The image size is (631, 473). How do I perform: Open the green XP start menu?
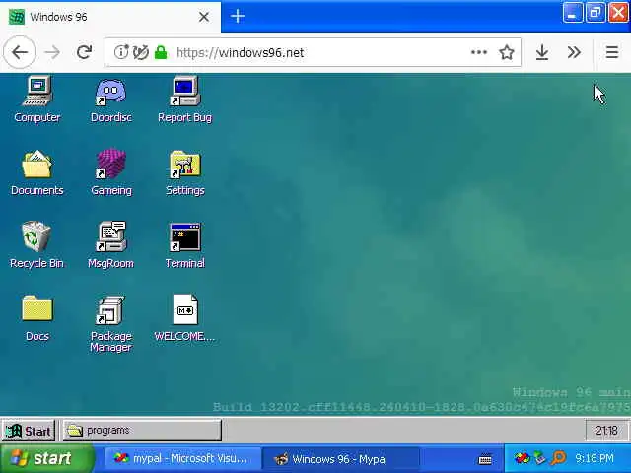pyautogui.click(x=46, y=458)
